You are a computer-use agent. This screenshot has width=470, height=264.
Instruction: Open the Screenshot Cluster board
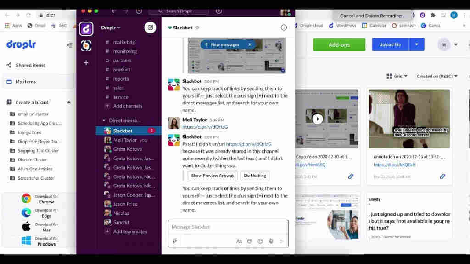(36, 178)
